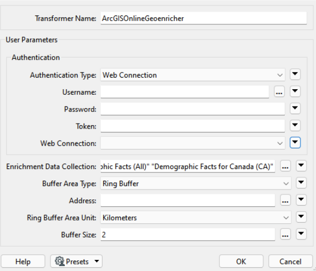
Task: Click the Cancel button
Action: 290,262
